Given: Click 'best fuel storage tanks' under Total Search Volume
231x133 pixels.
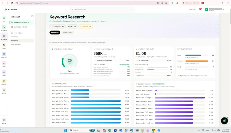Looking at the screenshot, I should pos(111,61).
